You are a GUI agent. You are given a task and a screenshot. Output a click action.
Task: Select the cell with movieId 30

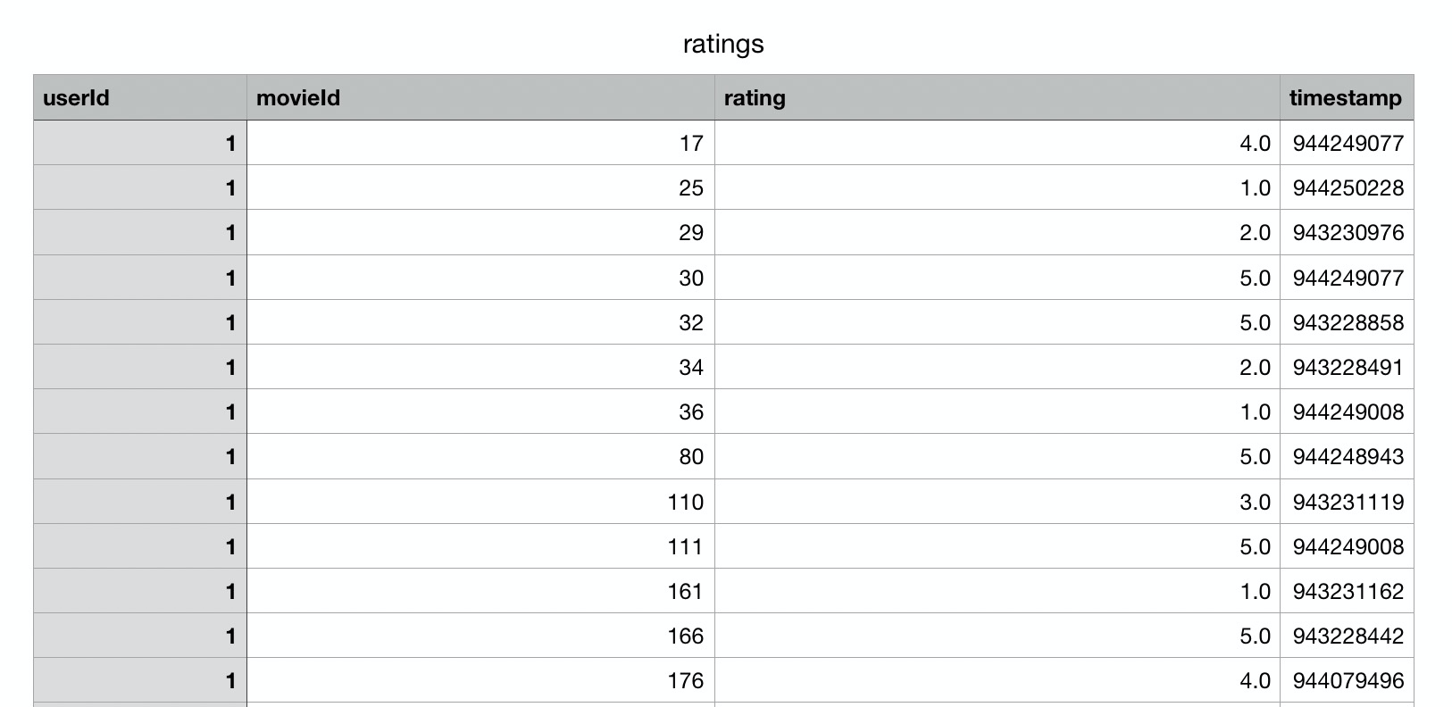tap(480, 278)
